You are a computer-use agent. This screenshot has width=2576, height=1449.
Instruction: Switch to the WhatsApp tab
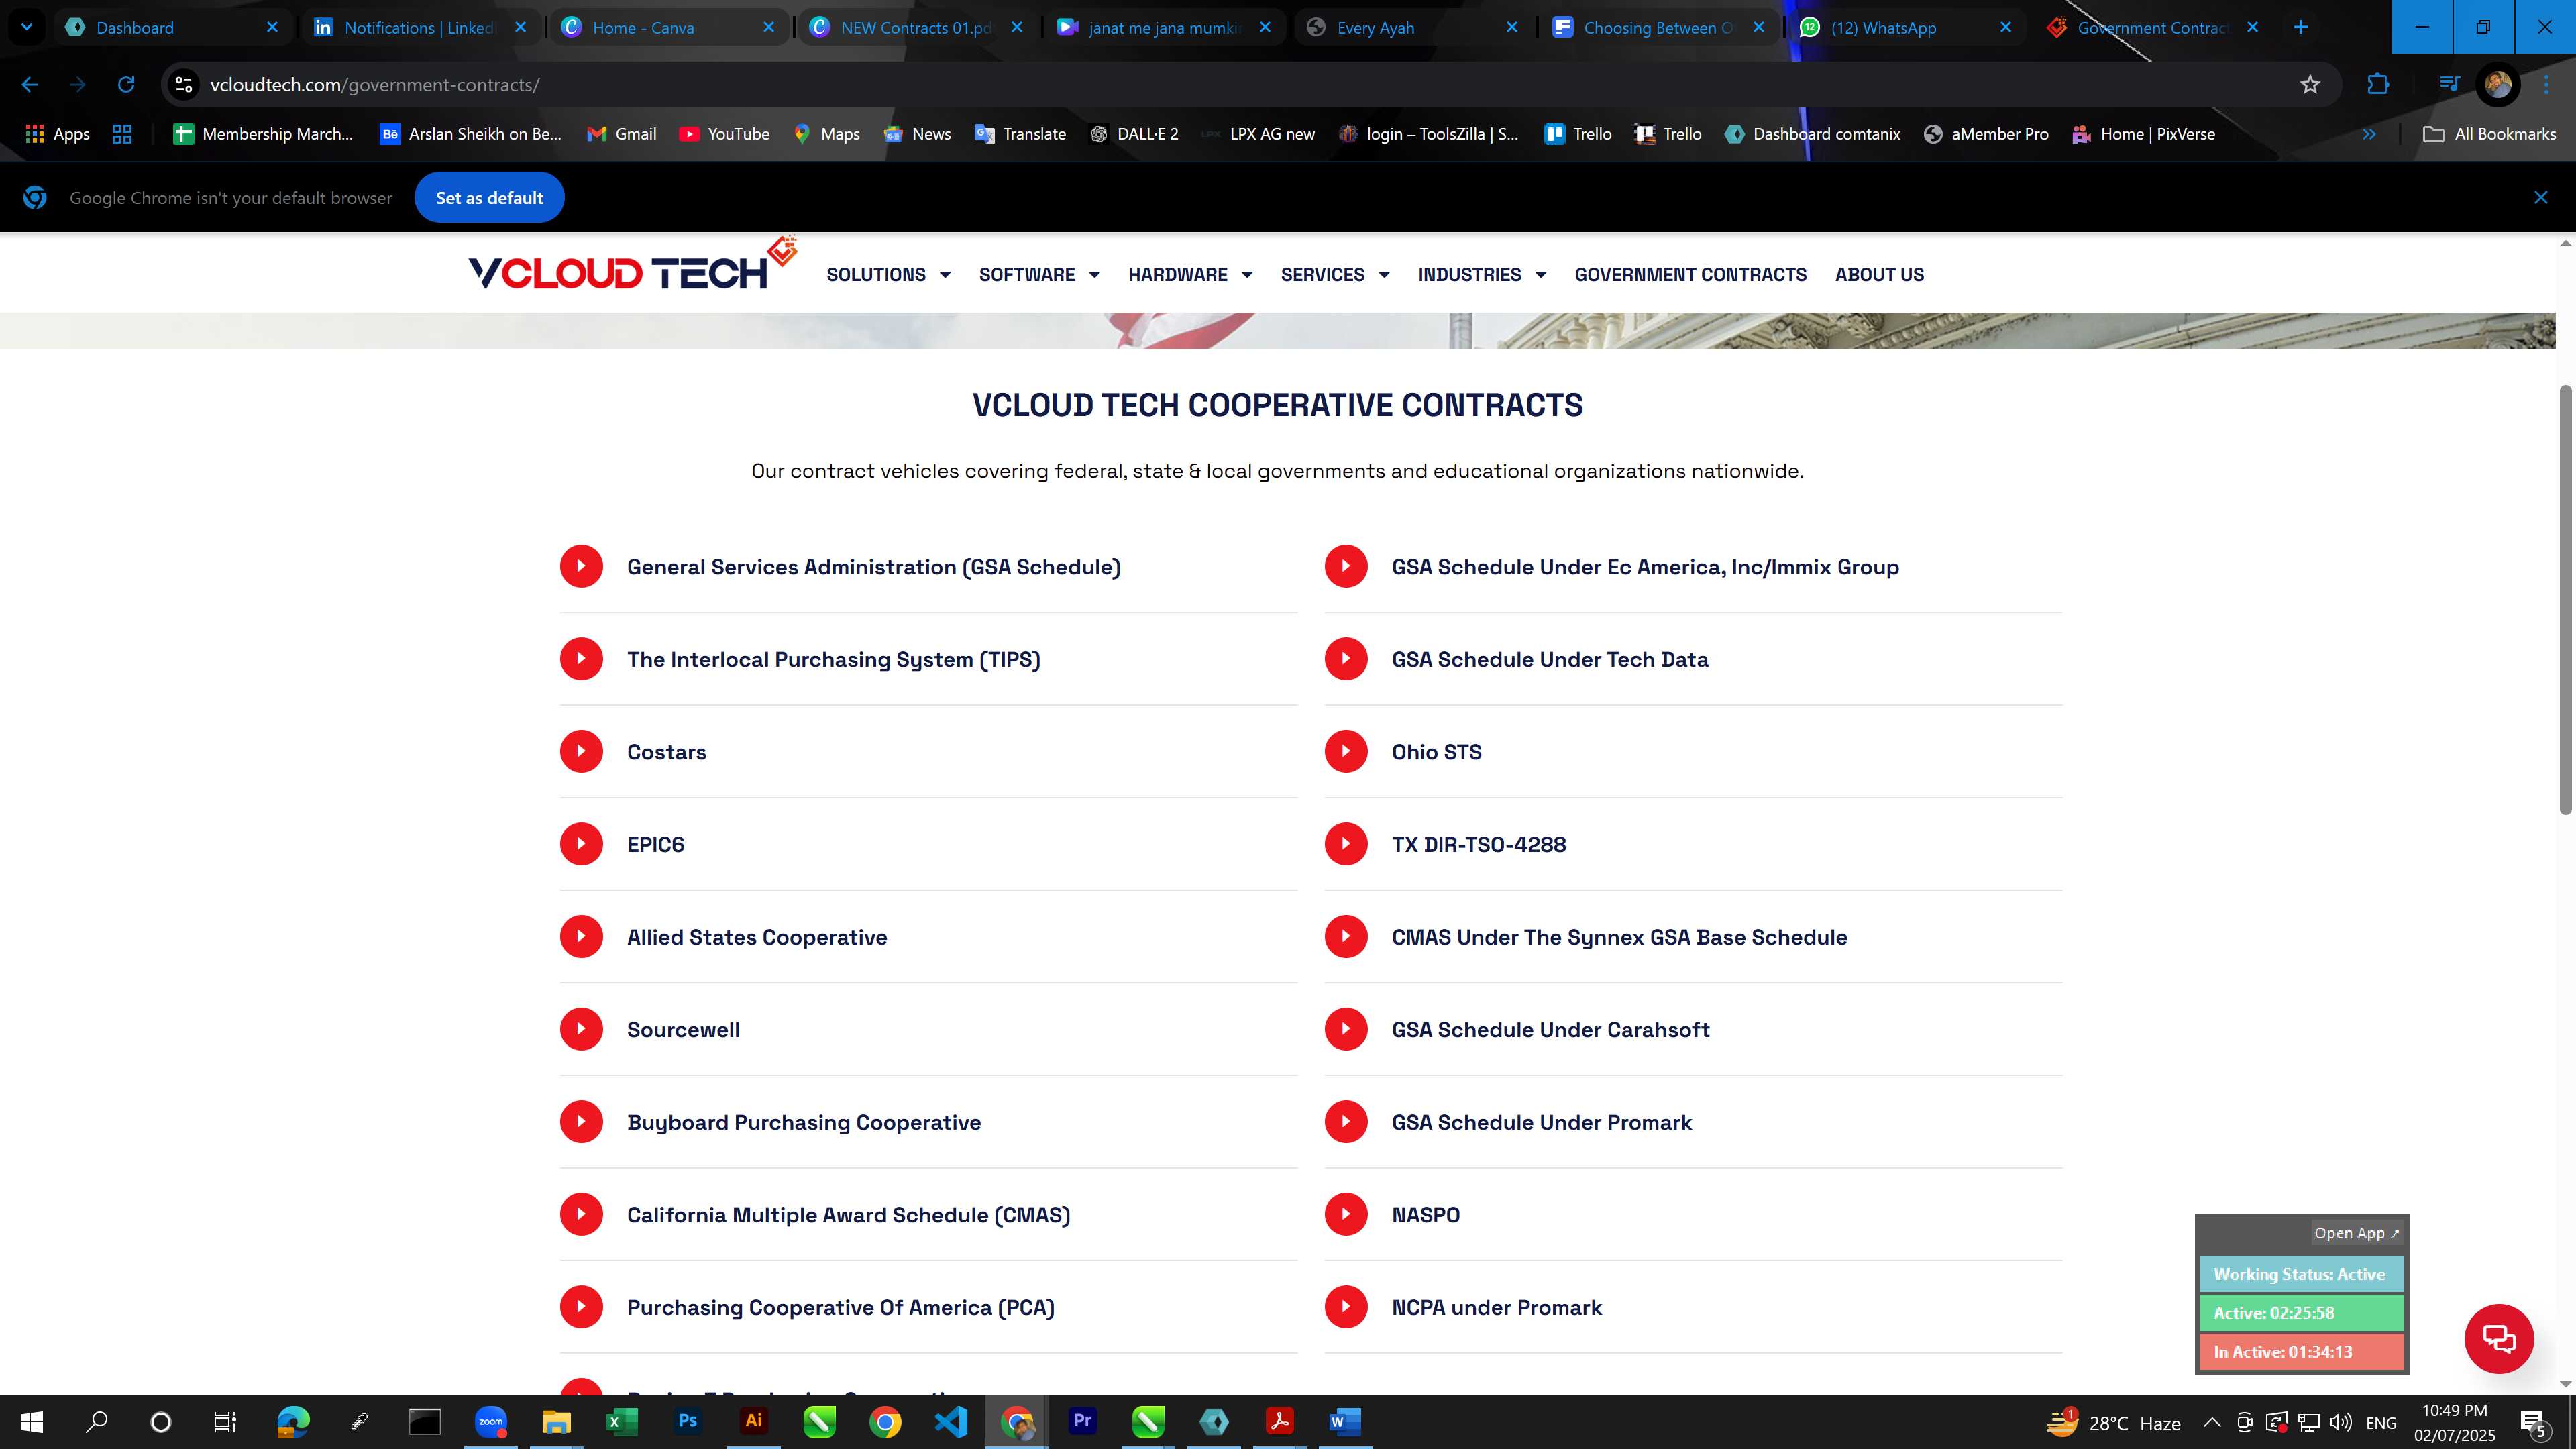click(x=1907, y=27)
